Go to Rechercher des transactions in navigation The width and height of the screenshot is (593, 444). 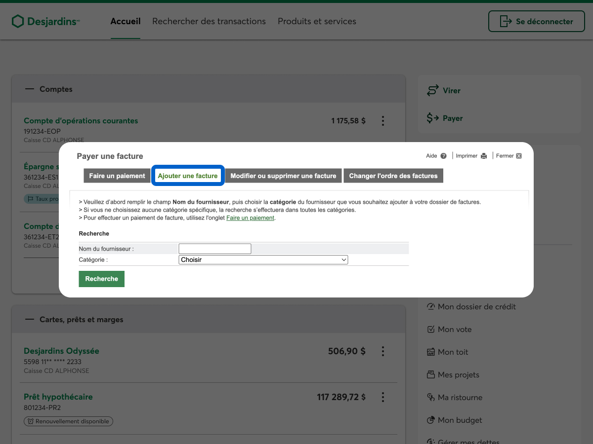209,21
